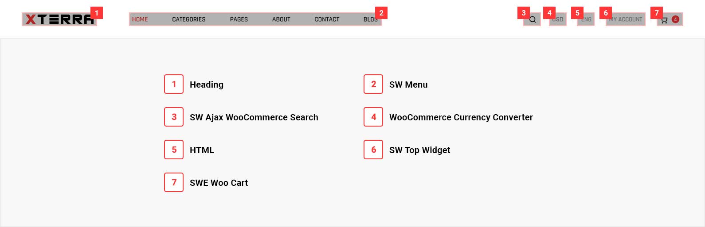The image size is (705, 227).
Task: Click legend box numbered 1 for Heading
Action: coord(174,84)
